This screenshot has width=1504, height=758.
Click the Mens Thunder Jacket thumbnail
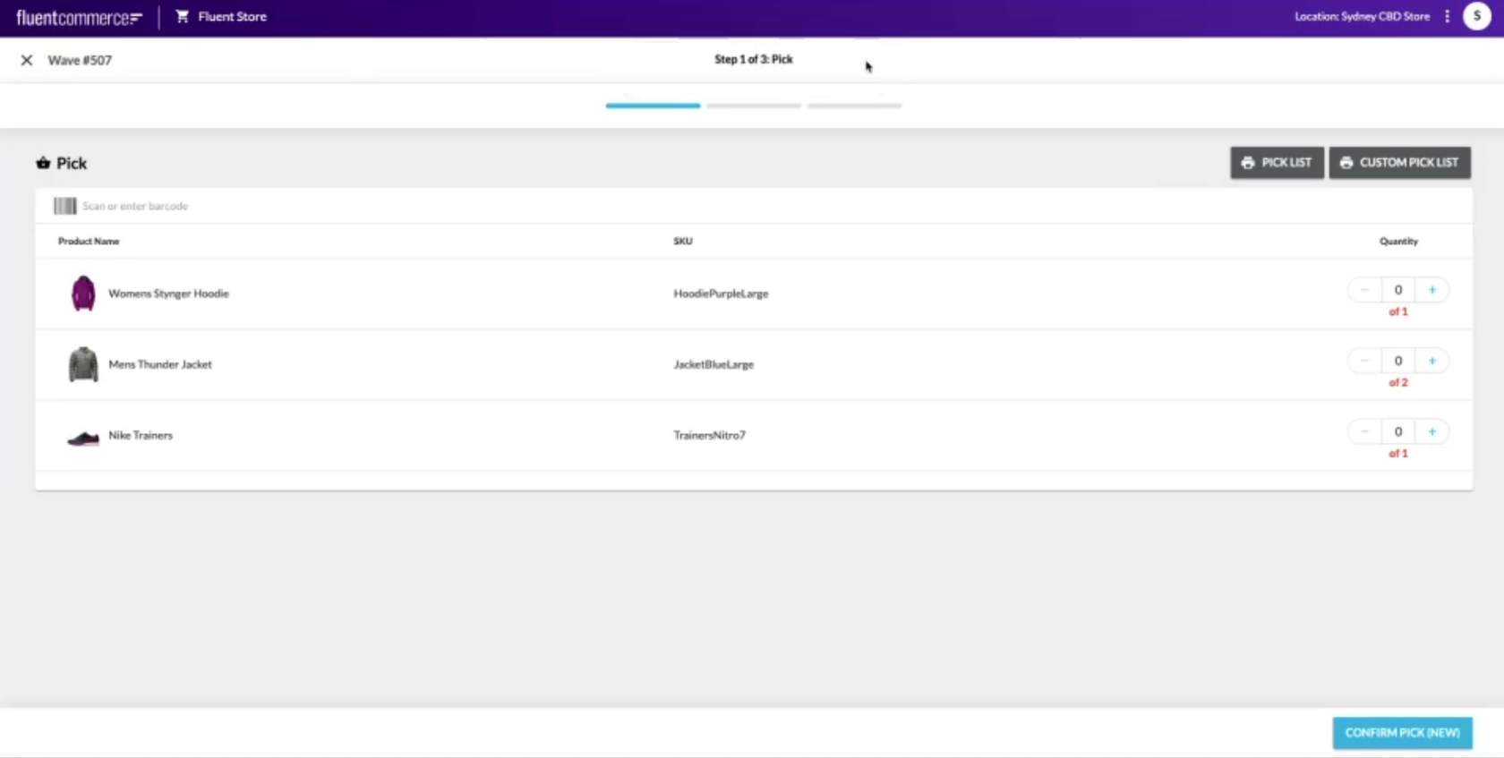83,364
